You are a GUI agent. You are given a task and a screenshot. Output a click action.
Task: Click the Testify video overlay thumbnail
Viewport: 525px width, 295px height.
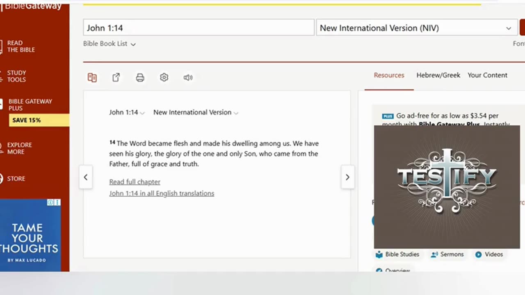(x=447, y=187)
